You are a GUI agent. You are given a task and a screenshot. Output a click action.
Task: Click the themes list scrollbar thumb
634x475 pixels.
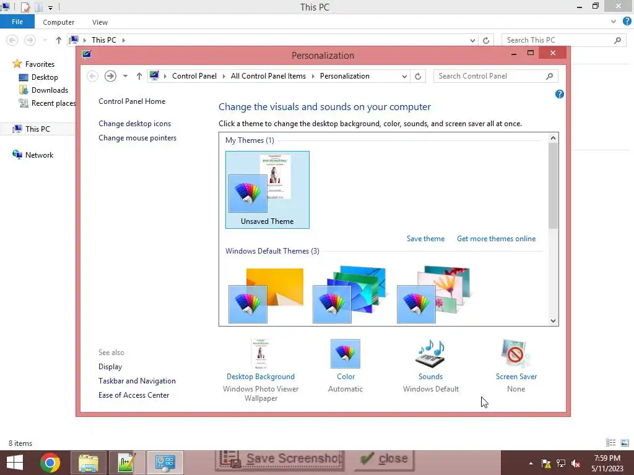pyautogui.click(x=553, y=186)
